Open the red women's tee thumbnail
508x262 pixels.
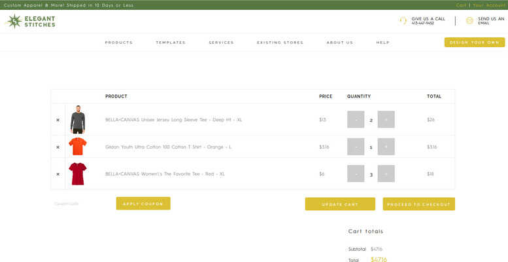[x=78, y=174]
